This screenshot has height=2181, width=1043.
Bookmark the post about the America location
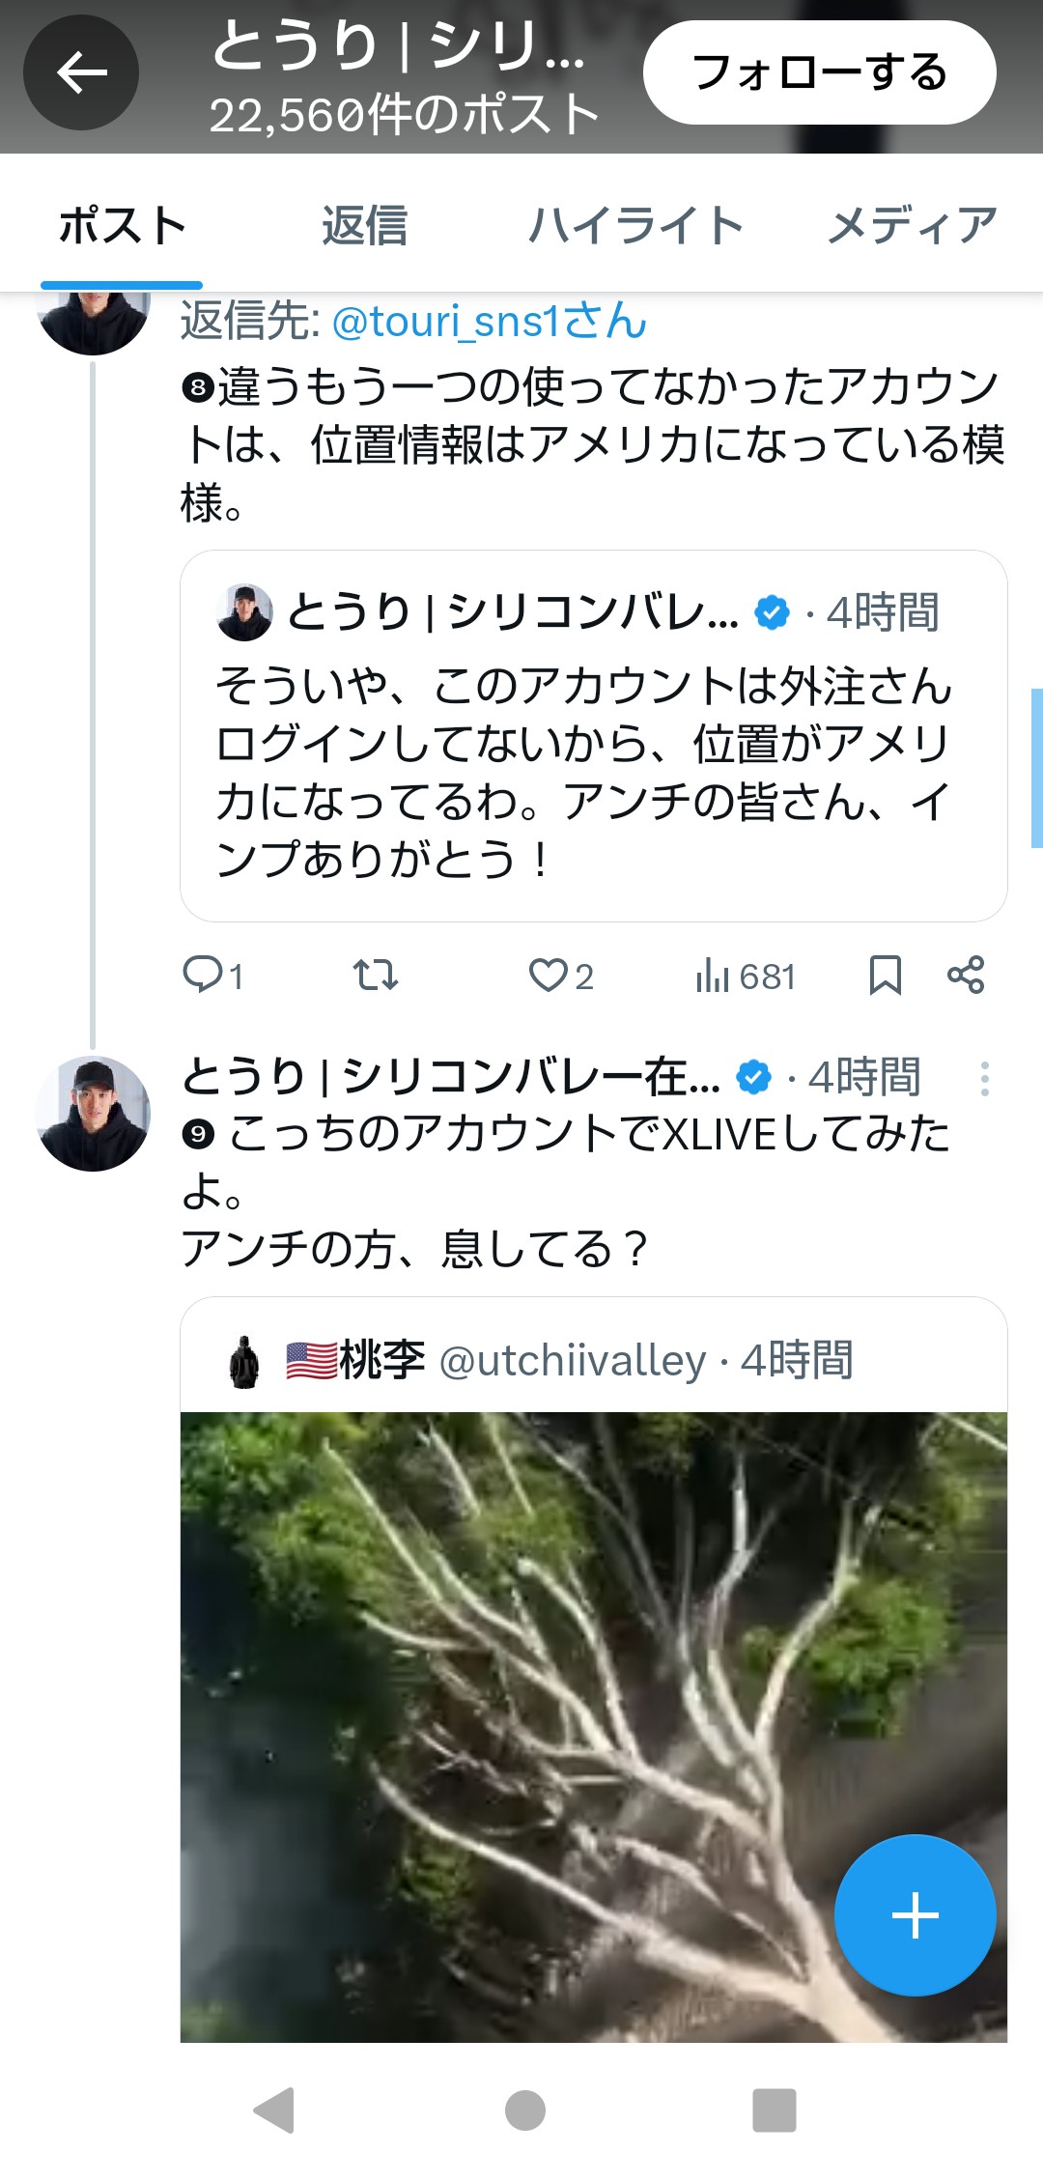click(885, 975)
